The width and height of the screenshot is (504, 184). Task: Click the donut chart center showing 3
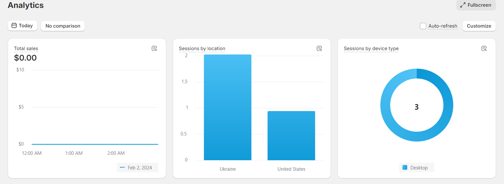pyautogui.click(x=417, y=107)
